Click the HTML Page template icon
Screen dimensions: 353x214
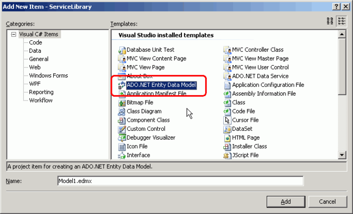click(227, 137)
